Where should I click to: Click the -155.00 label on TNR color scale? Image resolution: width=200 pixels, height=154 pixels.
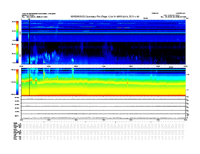13,94
